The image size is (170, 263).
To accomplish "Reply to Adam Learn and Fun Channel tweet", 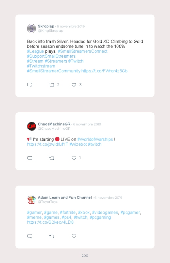I will click(x=30, y=236).
